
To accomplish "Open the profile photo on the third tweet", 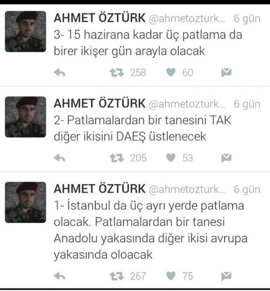I will (25, 202).
